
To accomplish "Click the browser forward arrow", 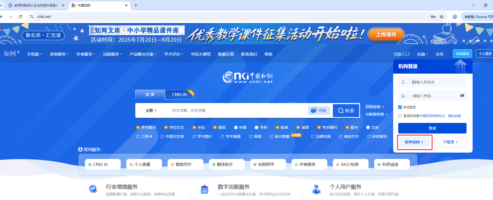I will click(x=11, y=17).
